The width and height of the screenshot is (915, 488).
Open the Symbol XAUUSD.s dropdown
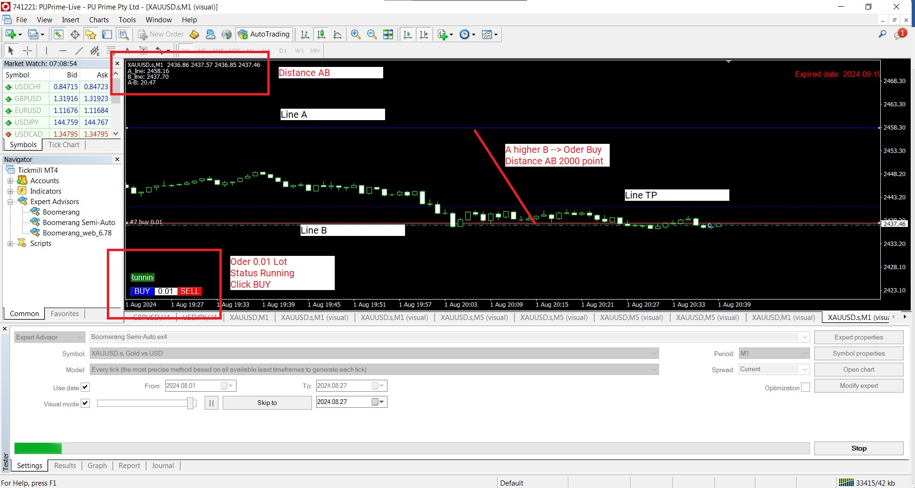[374, 353]
